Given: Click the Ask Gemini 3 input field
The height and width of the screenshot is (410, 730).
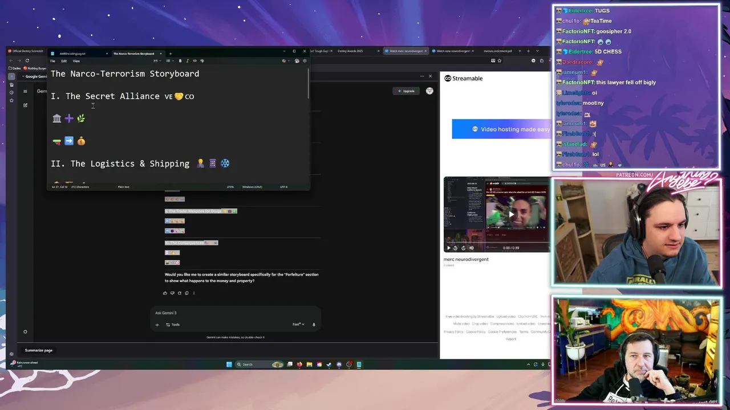Looking at the screenshot, I should coord(235,313).
